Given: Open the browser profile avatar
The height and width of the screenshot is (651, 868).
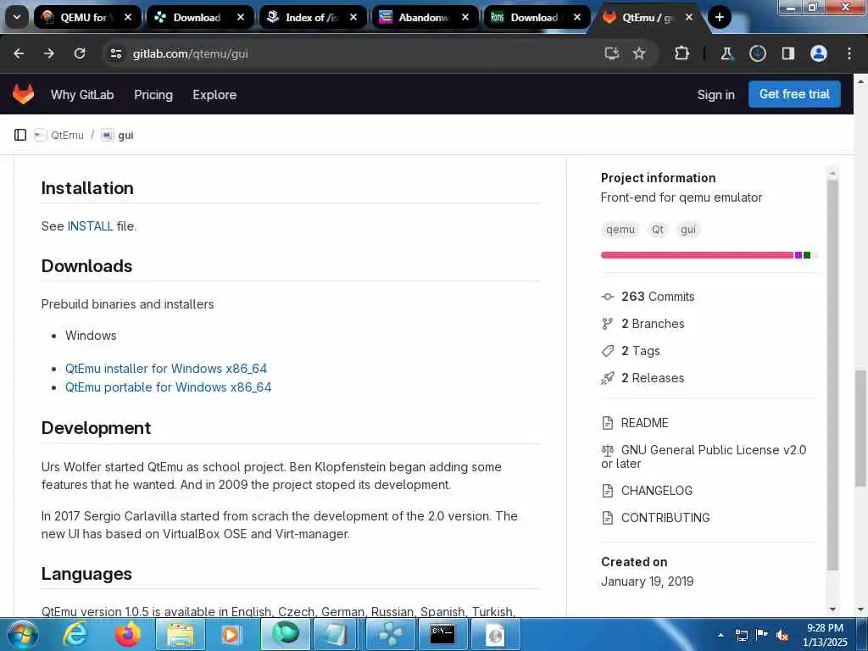Looking at the screenshot, I should [819, 53].
